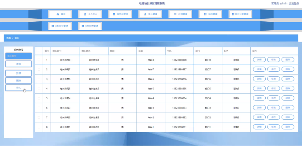The width and height of the screenshot is (302, 146).
Task: Open the 任务状态管理 menu item
Action: pyautogui.click(x=90, y=26)
